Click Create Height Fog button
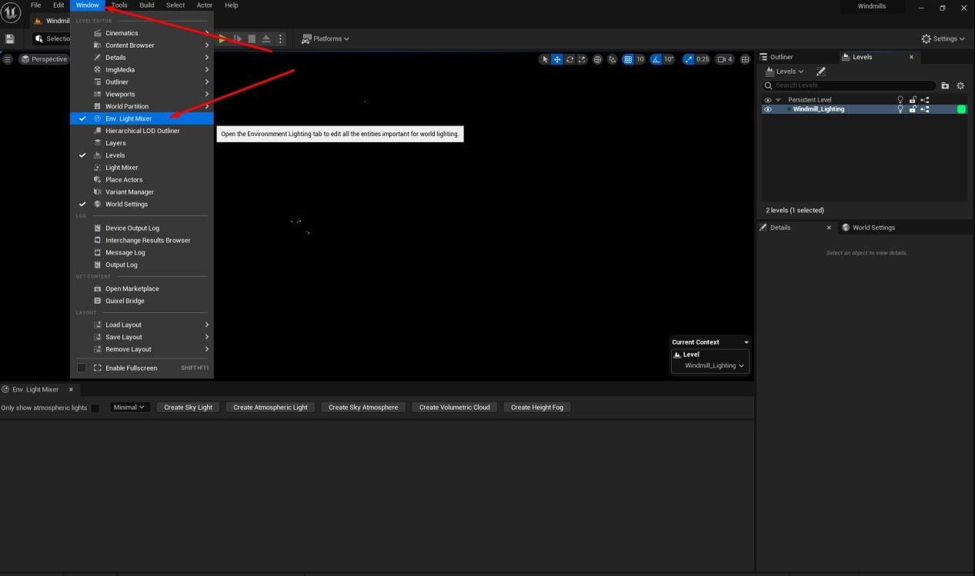Viewport: 975px width, 576px height. (537, 407)
